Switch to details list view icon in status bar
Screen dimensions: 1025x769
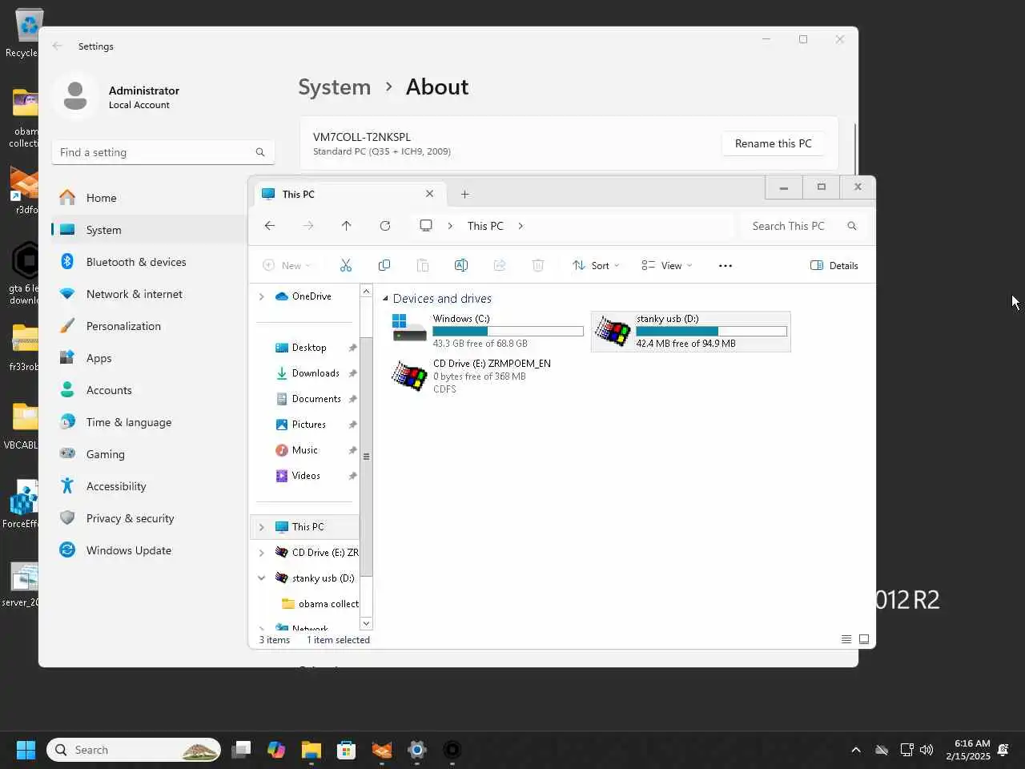(x=846, y=639)
